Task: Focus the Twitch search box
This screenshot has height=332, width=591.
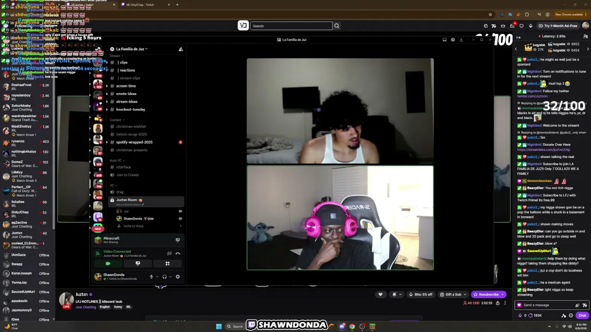Action: [x=291, y=26]
